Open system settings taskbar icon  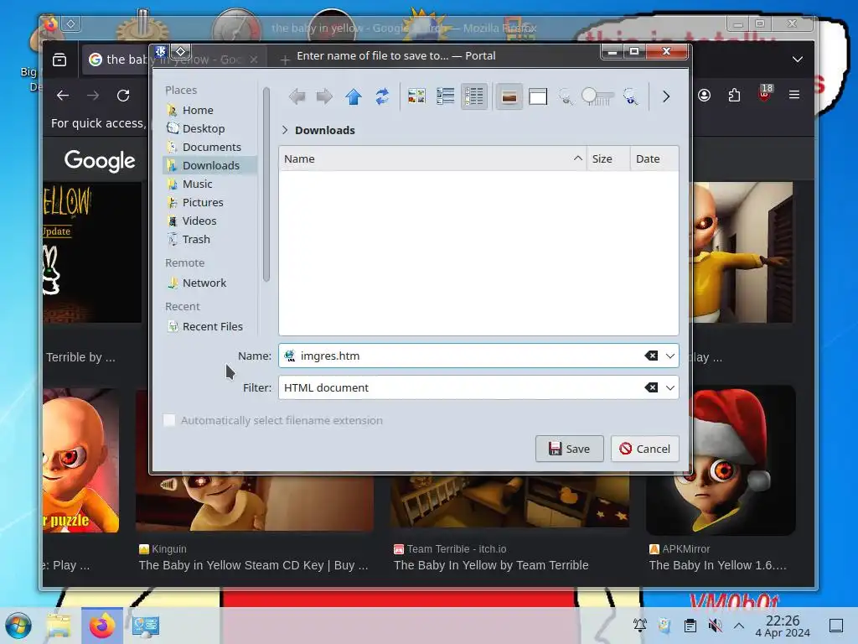point(146,626)
